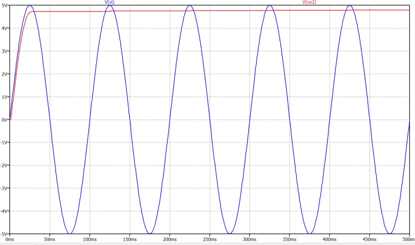Click the 200ms horizontal axis label

pos(169,239)
